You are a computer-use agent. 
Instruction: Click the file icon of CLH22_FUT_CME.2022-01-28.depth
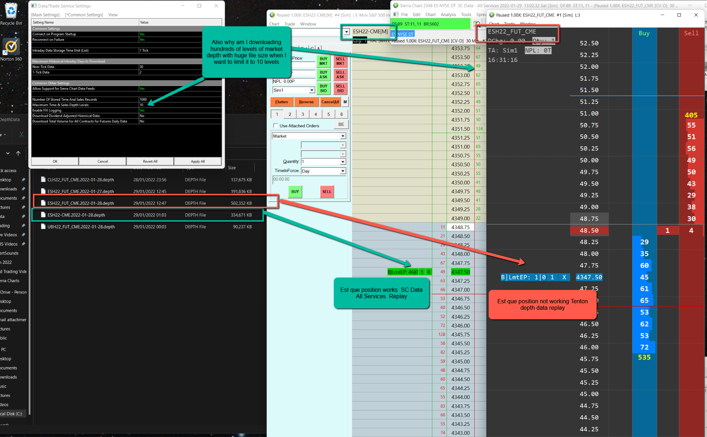(x=43, y=180)
